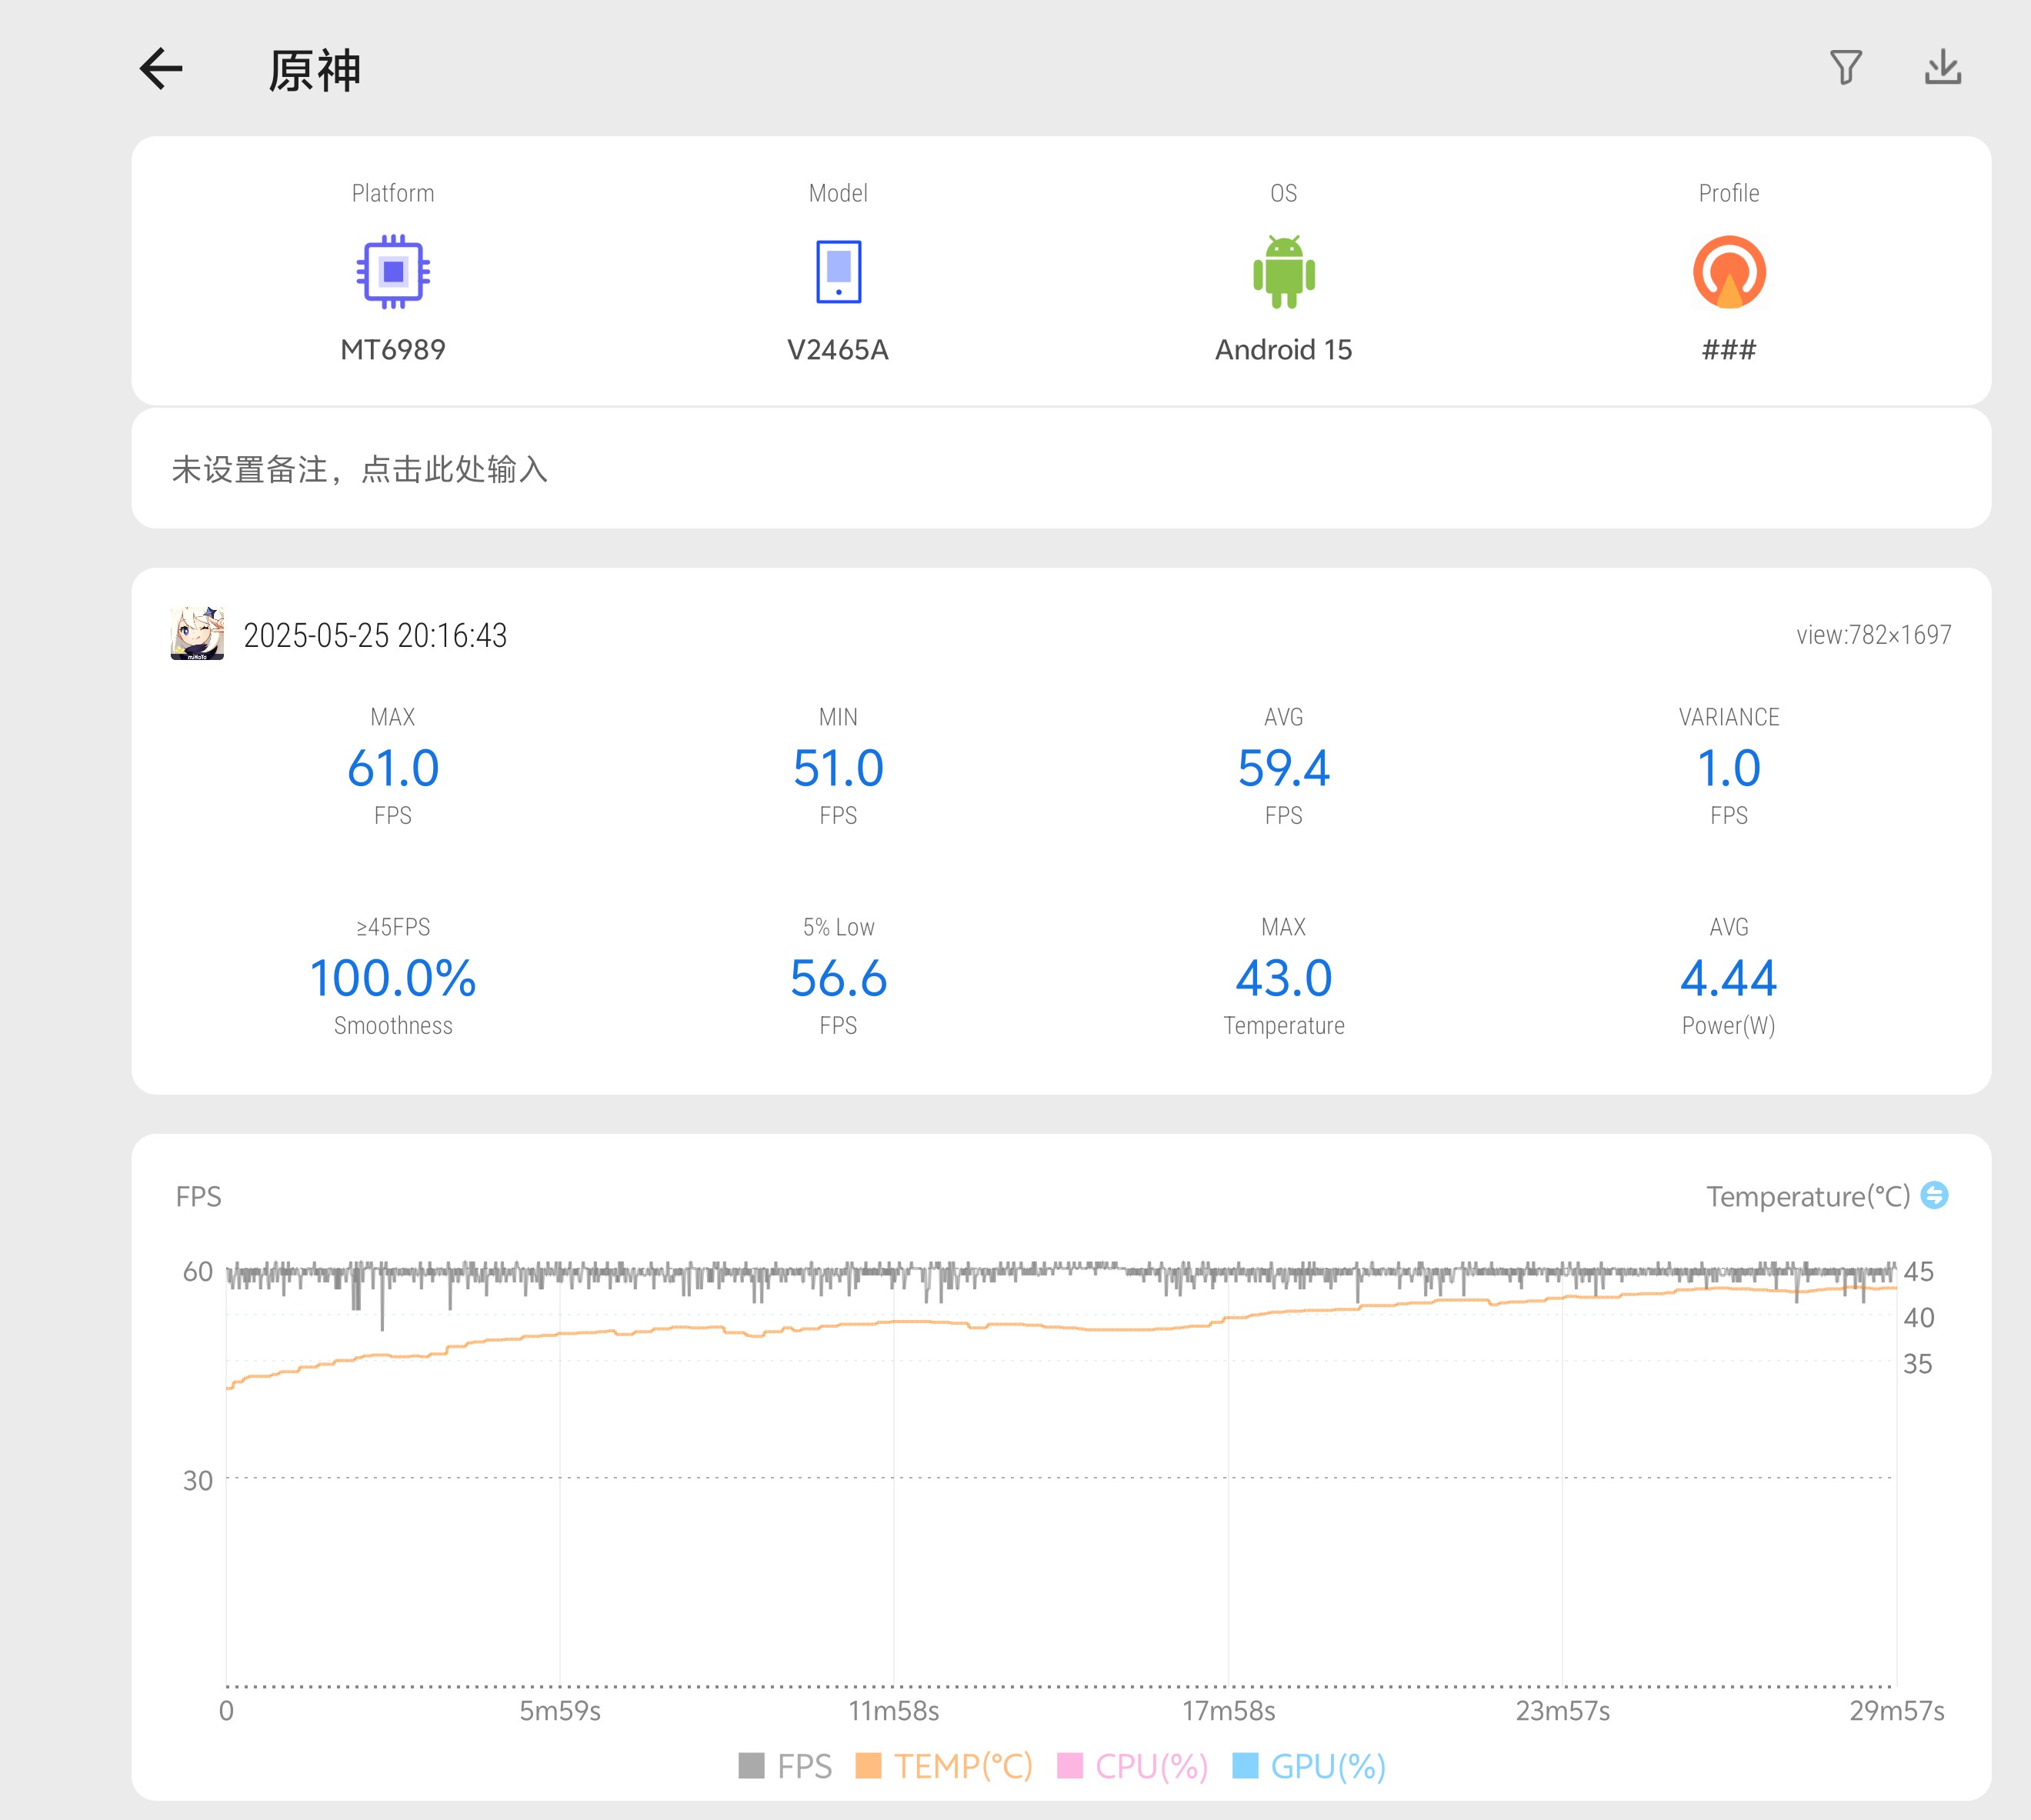
Task: Click the MAX 61.0 FPS value
Action: point(393,768)
